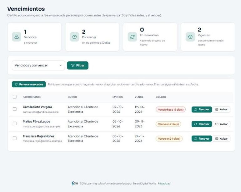Click Avisar for Francisca Rojas Núñez
This screenshot has width=241, height=192.
coord(222,138)
